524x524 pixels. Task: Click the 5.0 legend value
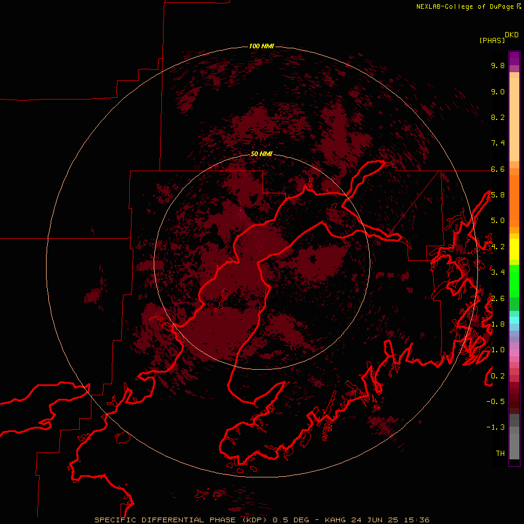pos(498,221)
